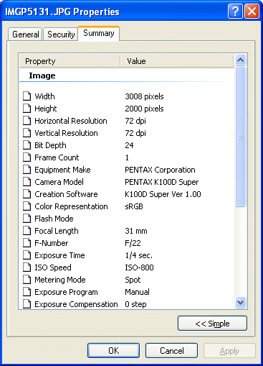Image resolution: width=263 pixels, height=366 pixels.
Task: Click the help question mark button
Action: (235, 11)
